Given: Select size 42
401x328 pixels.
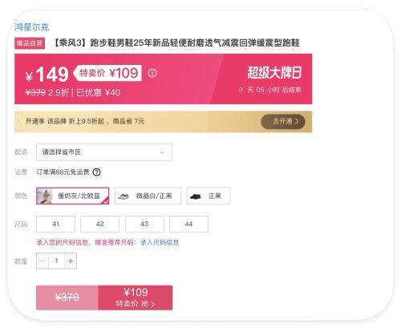Looking at the screenshot, I should (x=100, y=224).
